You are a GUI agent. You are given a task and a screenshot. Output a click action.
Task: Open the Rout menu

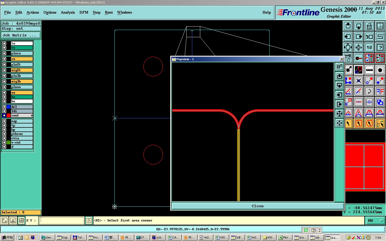click(109, 12)
